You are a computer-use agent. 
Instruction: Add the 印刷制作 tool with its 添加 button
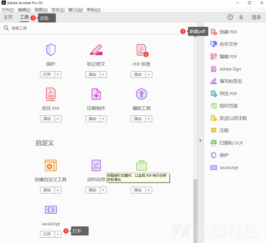click(93, 119)
